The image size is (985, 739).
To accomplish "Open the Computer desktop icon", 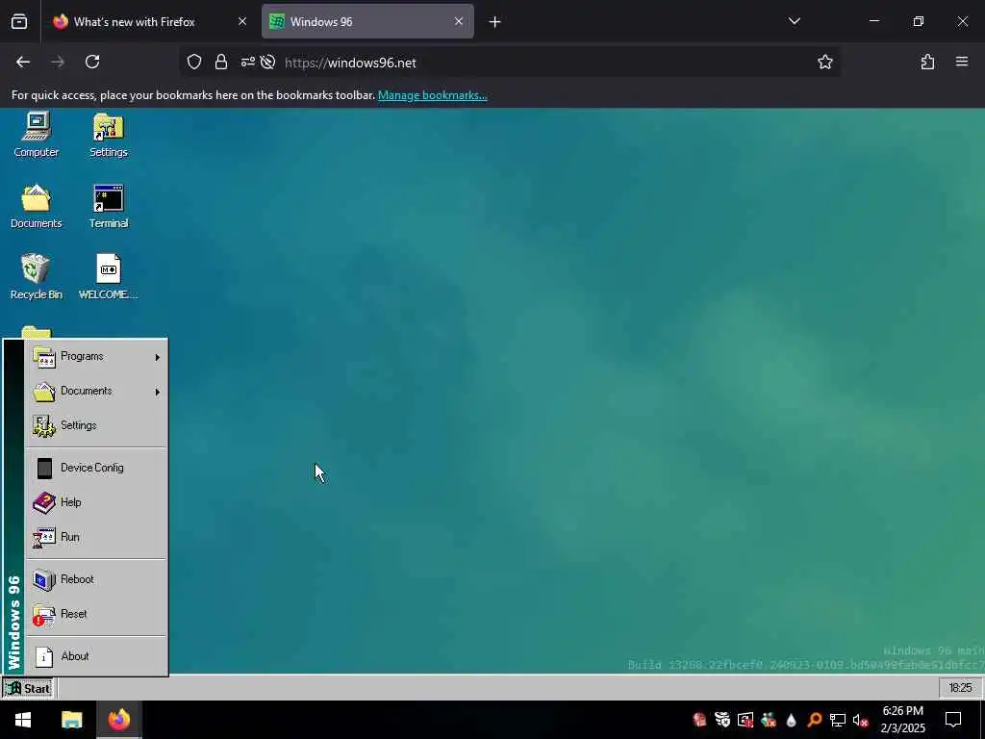I will pos(36,135).
